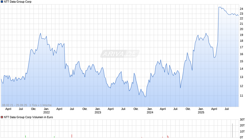
Task: Click the '16' price axis label
Action: tap(241, 54)
